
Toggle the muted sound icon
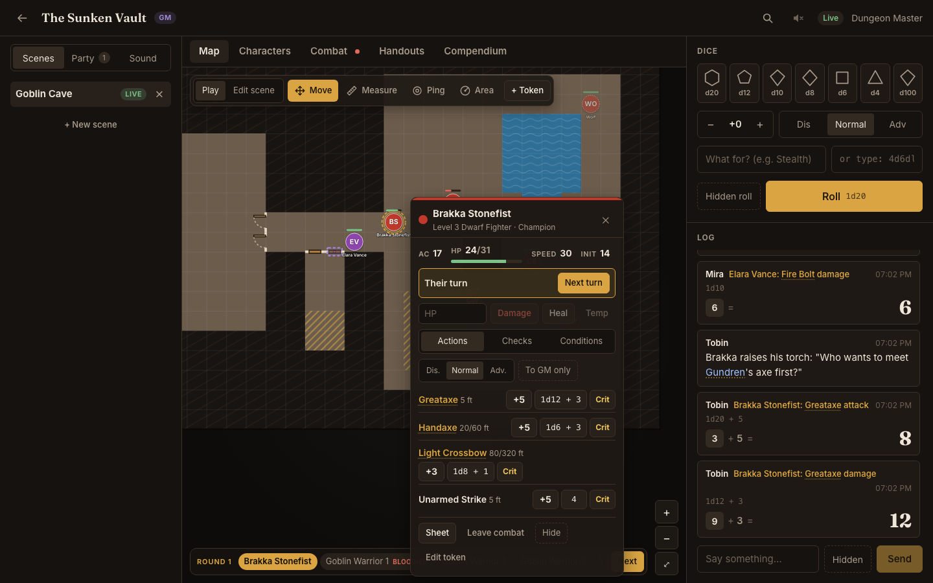[798, 18]
